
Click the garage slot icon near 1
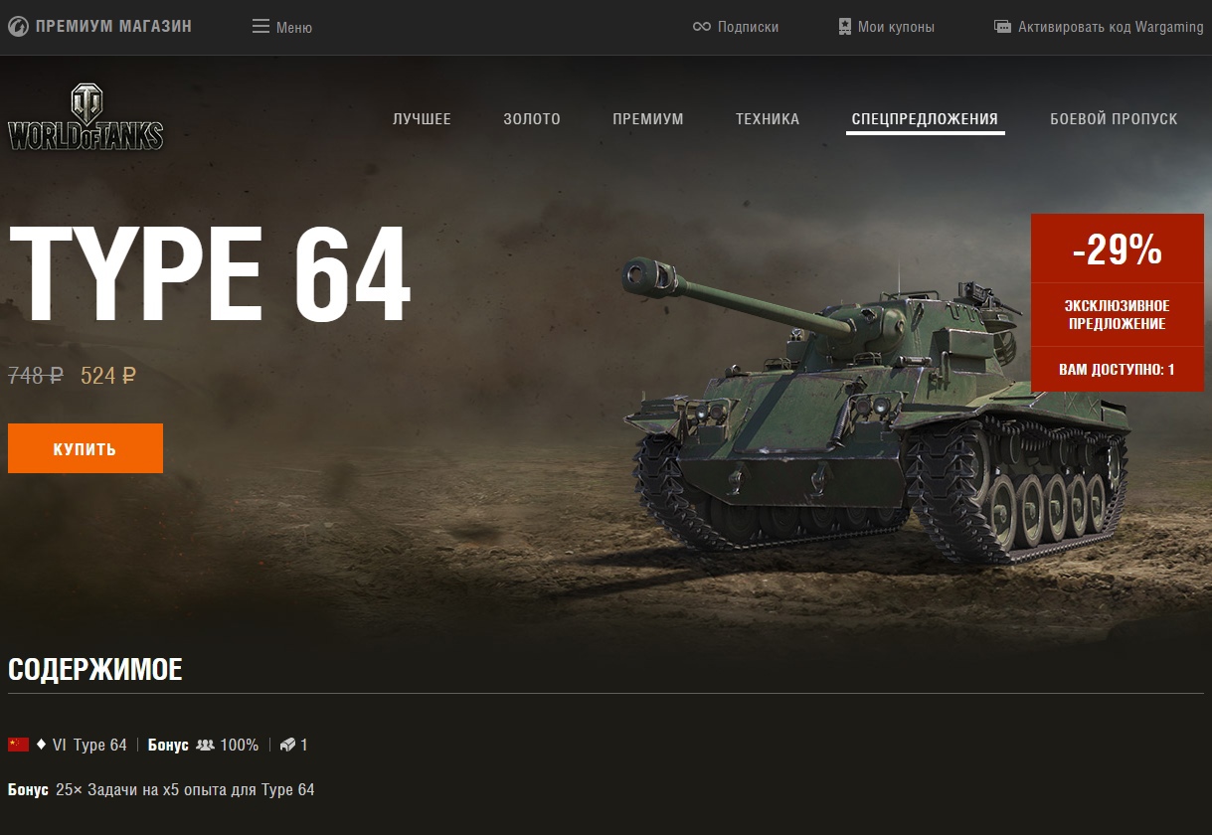(x=287, y=745)
